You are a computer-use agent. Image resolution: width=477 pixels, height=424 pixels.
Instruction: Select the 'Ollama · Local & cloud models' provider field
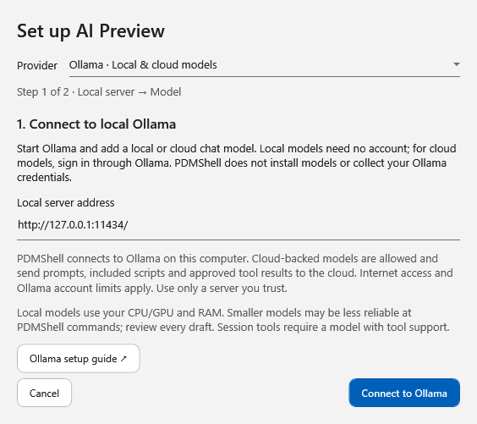coord(265,65)
